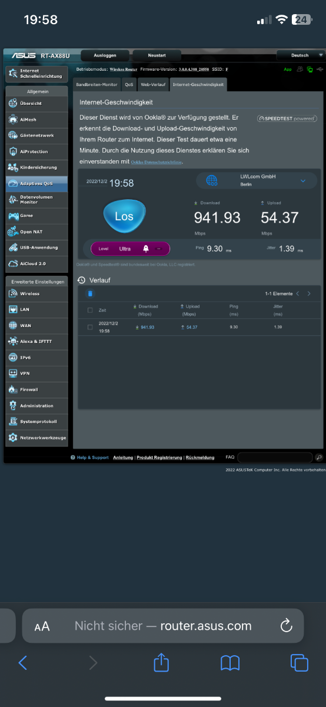
Task: Open Netzwerkwerkzeuge tools page
Action: point(36,438)
